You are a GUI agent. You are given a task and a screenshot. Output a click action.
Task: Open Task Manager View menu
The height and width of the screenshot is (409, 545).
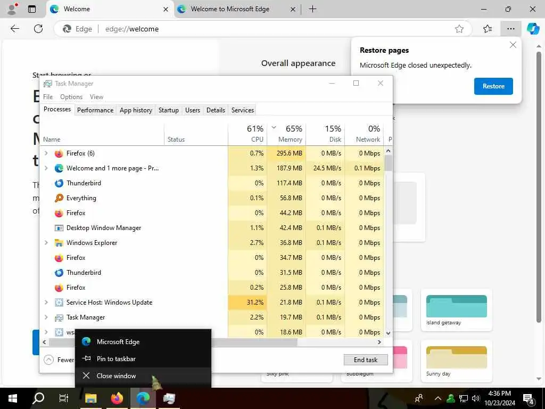point(96,97)
